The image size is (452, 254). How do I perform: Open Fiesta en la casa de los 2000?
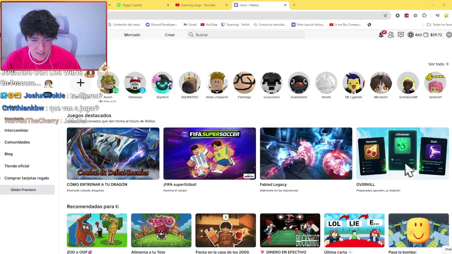[226, 230]
